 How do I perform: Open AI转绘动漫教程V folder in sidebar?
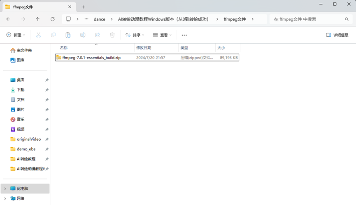click(x=28, y=169)
